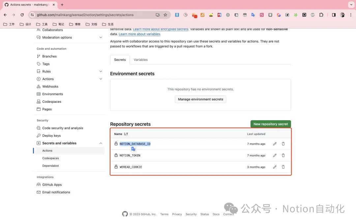This screenshot has width=356, height=223.
Task: Close the Actions secrets browser tab
Action: [54, 5]
